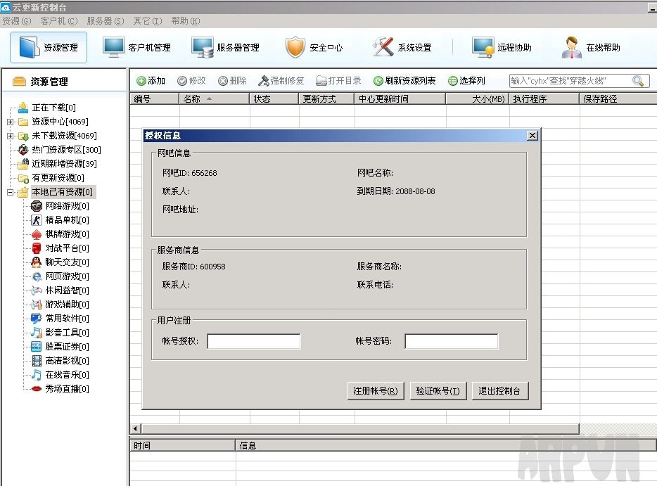Click the 删除 delete icon

point(223,81)
